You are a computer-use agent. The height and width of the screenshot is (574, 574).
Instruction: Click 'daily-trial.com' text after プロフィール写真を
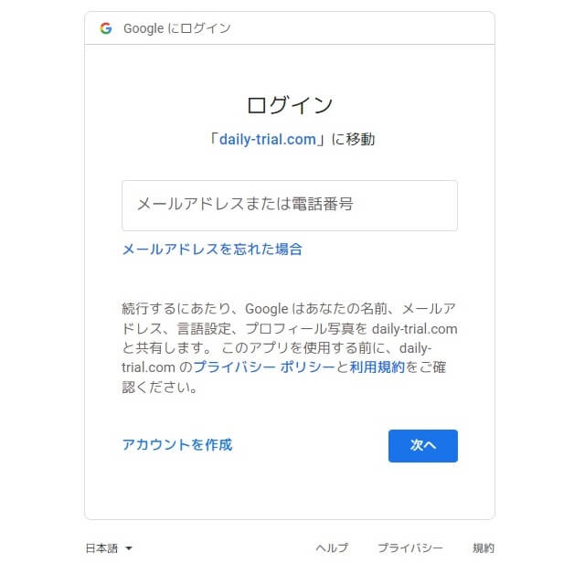tap(414, 329)
